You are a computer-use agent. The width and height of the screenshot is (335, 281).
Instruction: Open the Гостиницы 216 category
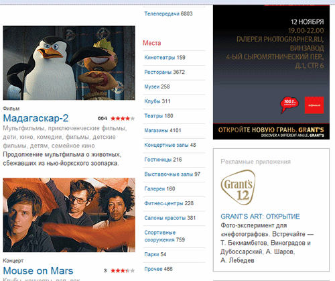tap(163, 160)
